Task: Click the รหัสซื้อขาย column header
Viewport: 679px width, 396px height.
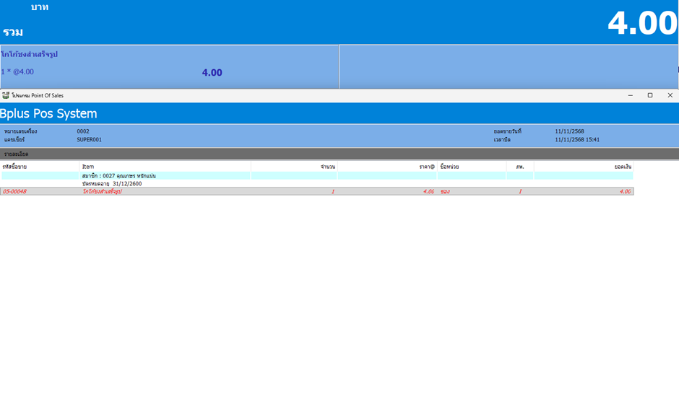Action: [14, 167]
